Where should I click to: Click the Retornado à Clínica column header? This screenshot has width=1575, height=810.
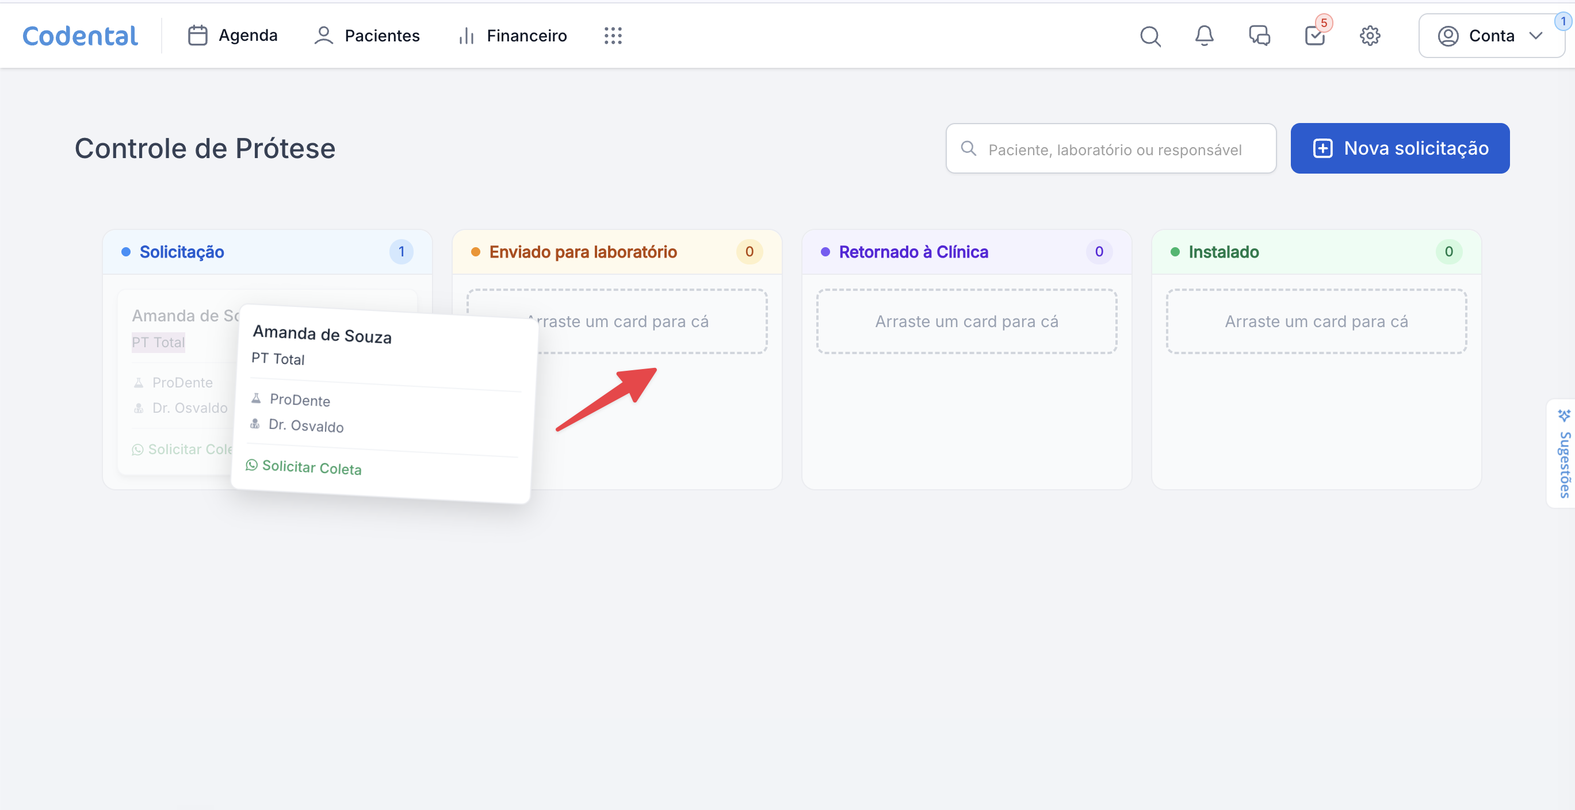(x=913, y=252)
